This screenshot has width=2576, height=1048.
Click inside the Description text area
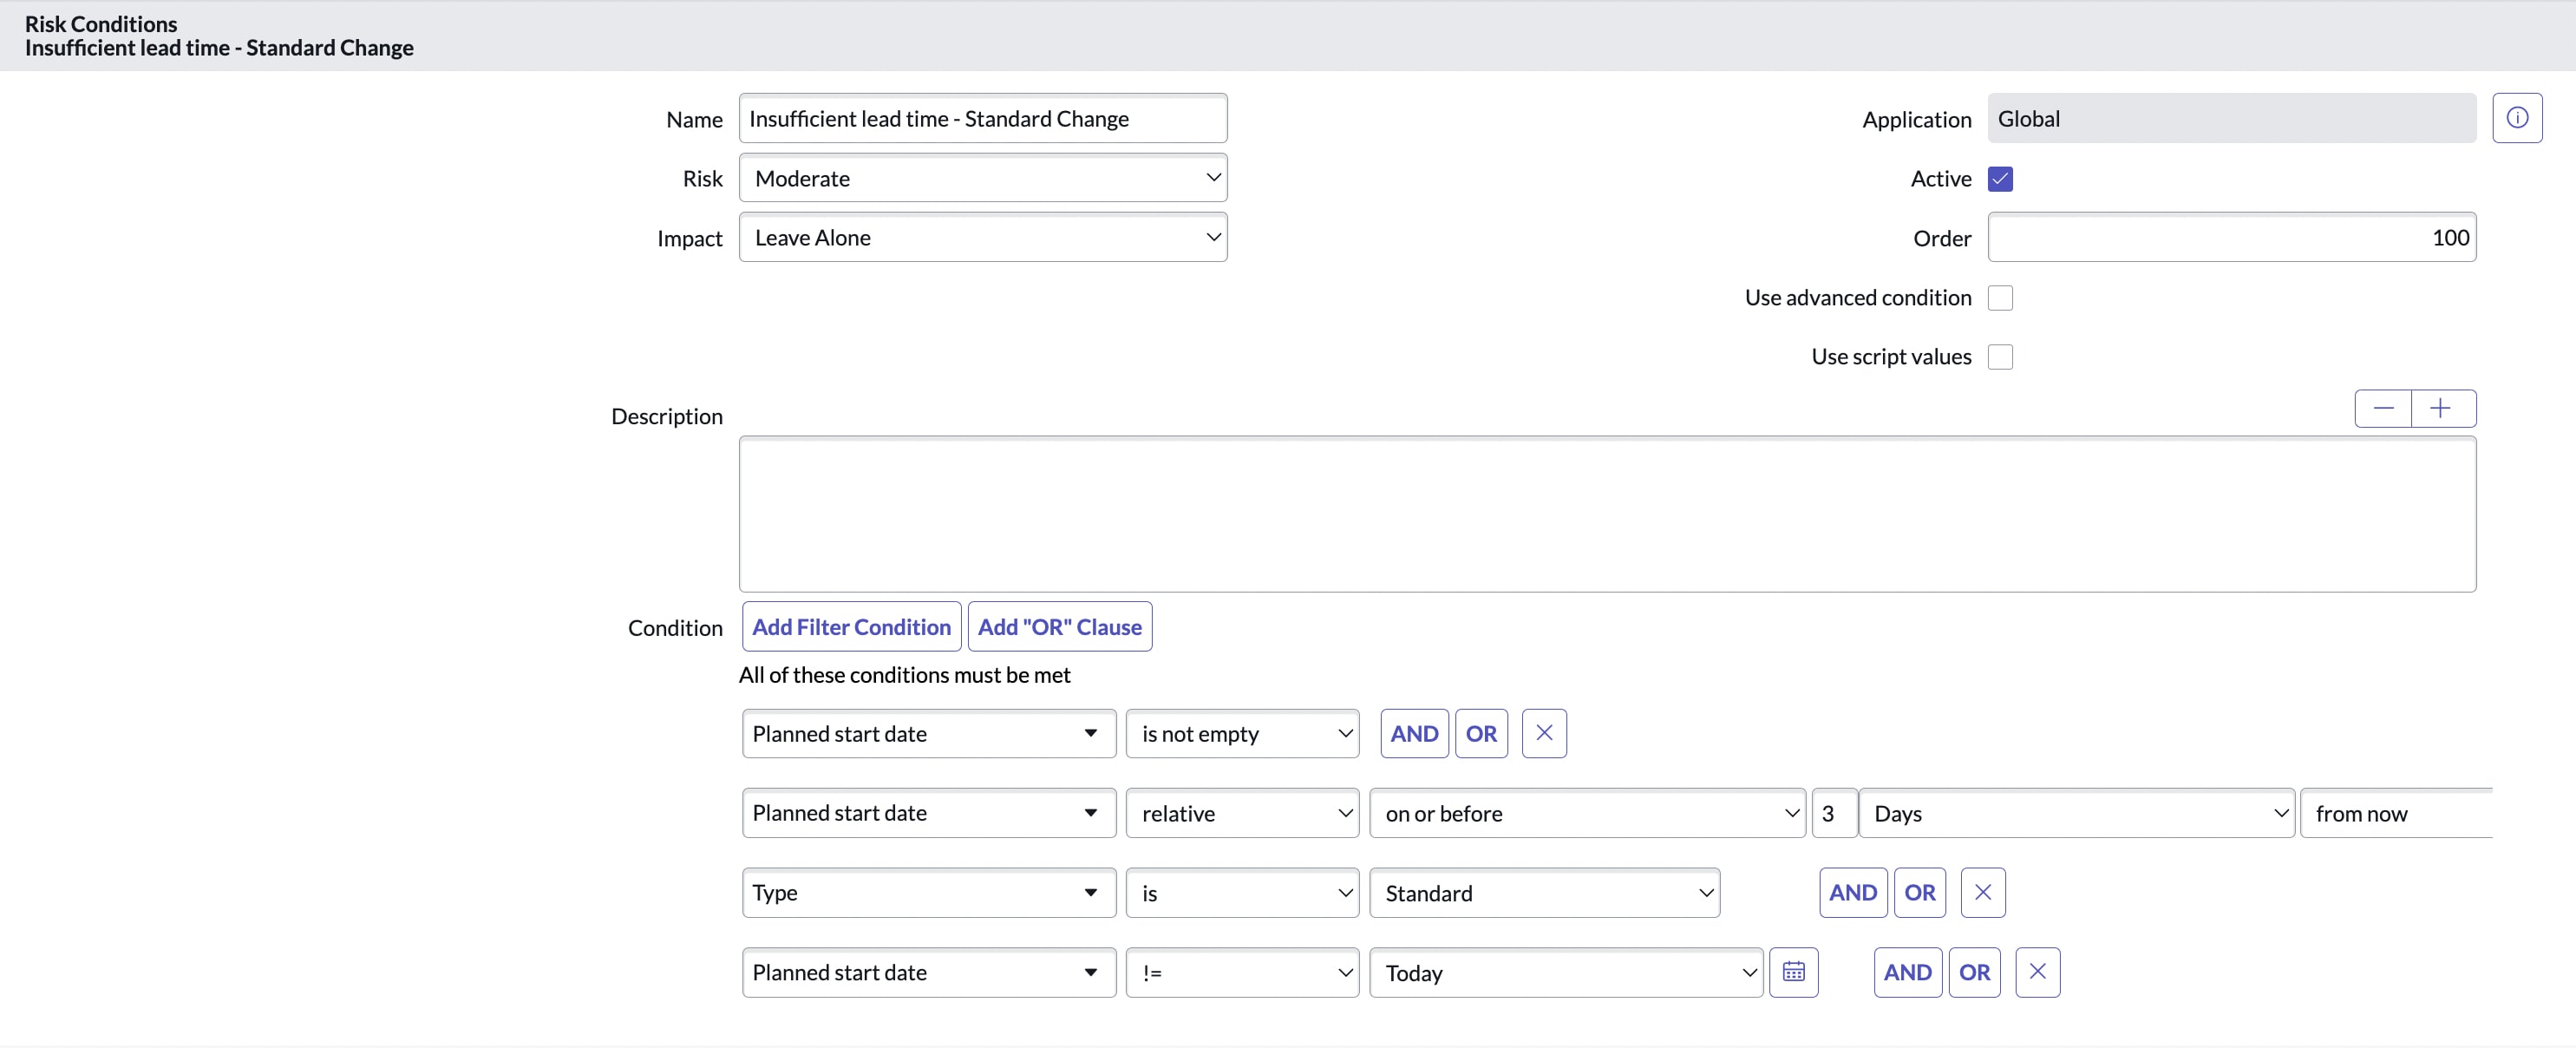point(1607,514)
